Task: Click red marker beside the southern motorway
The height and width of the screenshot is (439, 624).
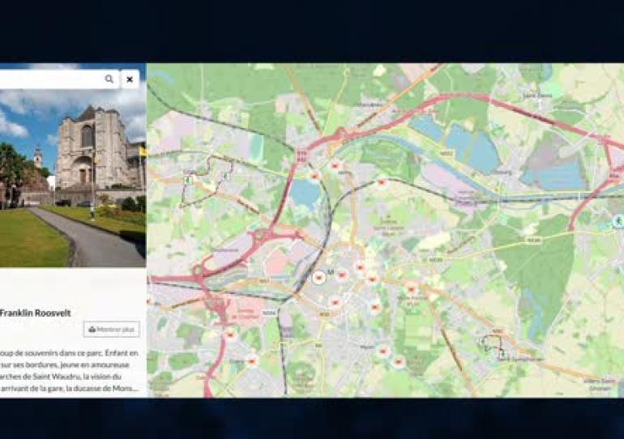Action: coord(230,334)
